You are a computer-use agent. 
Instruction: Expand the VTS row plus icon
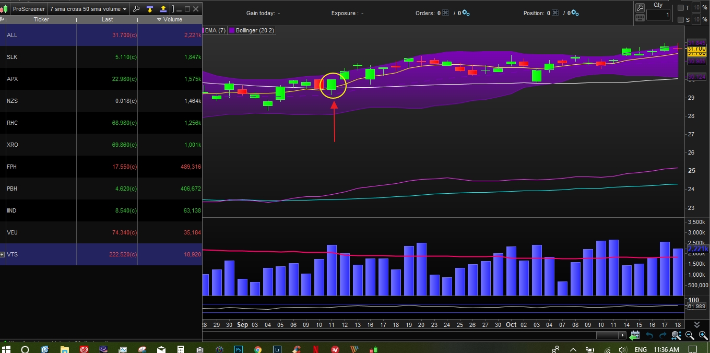(x=3, y=254)
